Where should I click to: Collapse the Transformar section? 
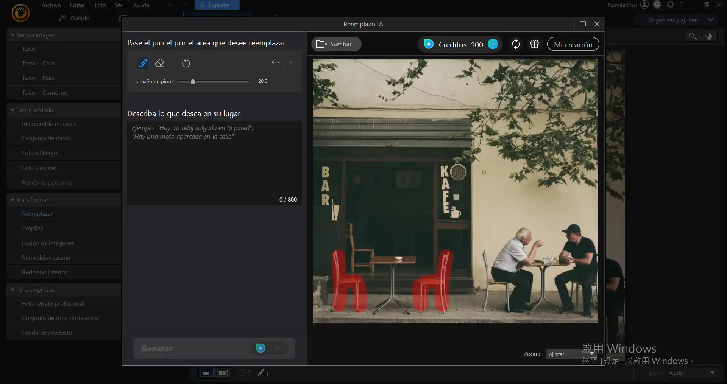pos(12,200)
